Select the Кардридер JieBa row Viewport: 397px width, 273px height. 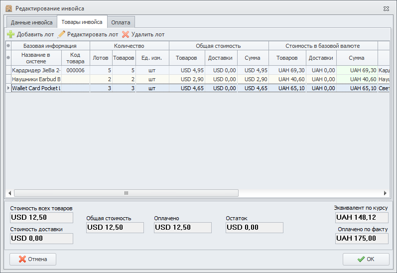pos(36,70)
